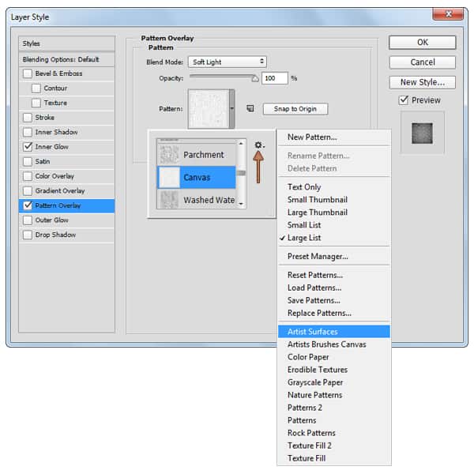This screenshot has width=474, height=474.
Task: Toggle the Preview checkbox
Action: [x=404, y=100]
